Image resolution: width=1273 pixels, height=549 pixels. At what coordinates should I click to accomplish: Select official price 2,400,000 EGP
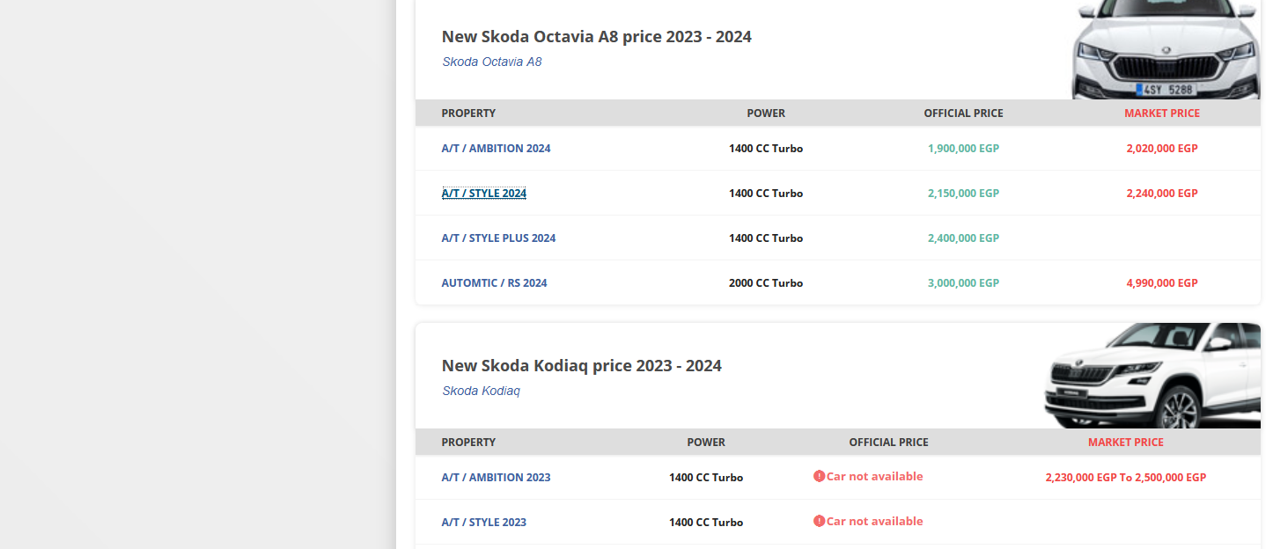point(963,238)
